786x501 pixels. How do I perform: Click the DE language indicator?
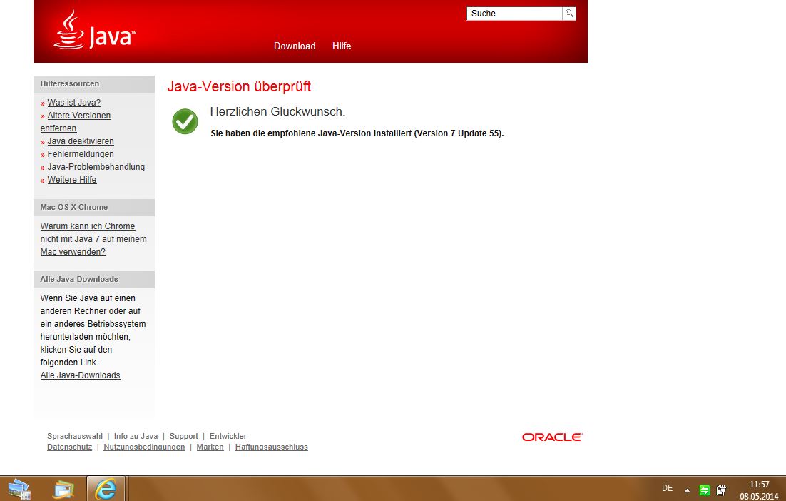point(667,488)
